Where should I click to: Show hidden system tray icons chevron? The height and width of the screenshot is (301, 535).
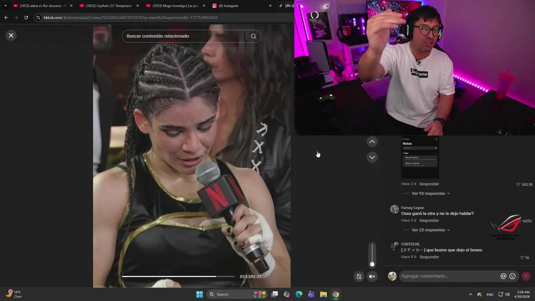pos(470,294)
